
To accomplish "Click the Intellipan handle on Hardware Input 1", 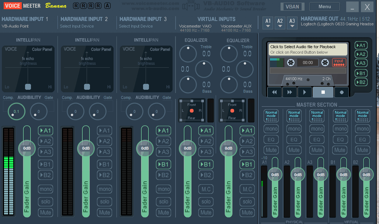I will (x=28, y=87).
